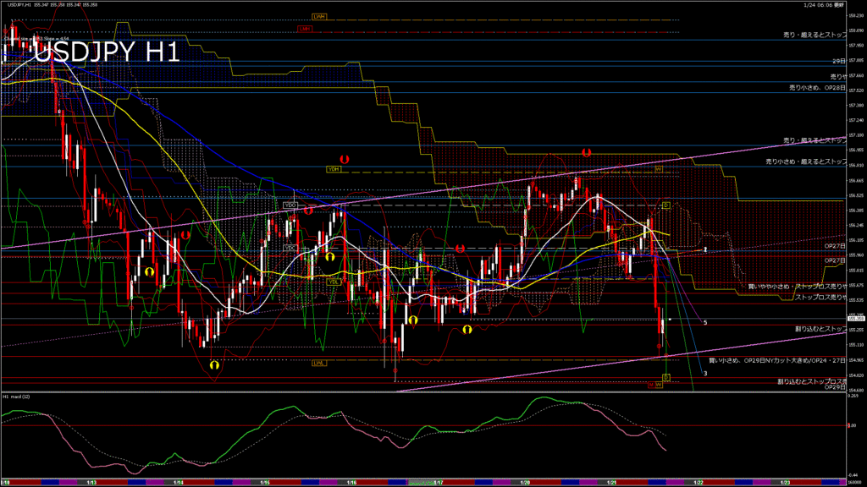
Task: Select the YDO level label
Action: pos(290,205)
